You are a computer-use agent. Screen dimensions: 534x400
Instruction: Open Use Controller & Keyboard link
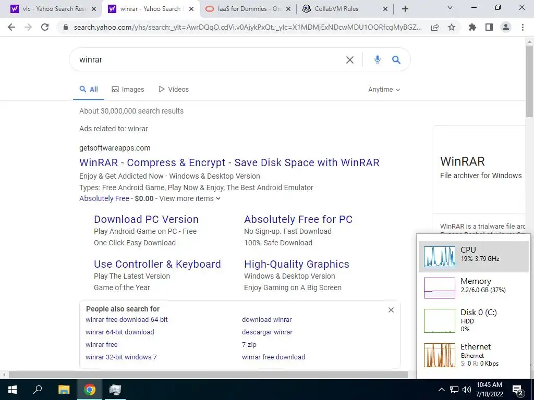[x=157, y=264]
